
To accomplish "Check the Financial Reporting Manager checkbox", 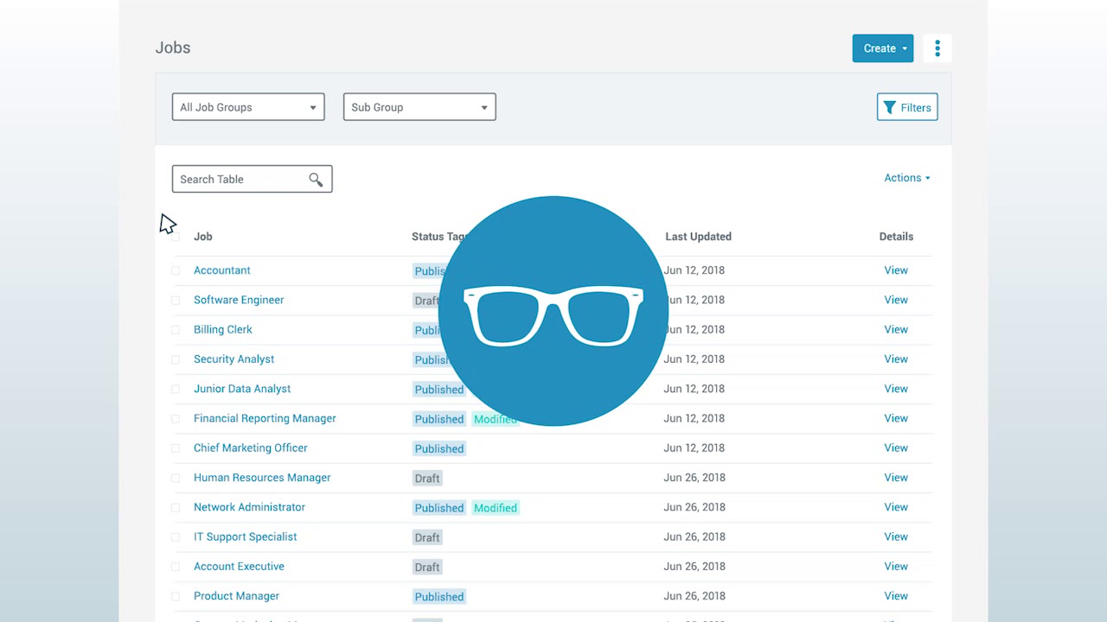I will tap(176, 419).
